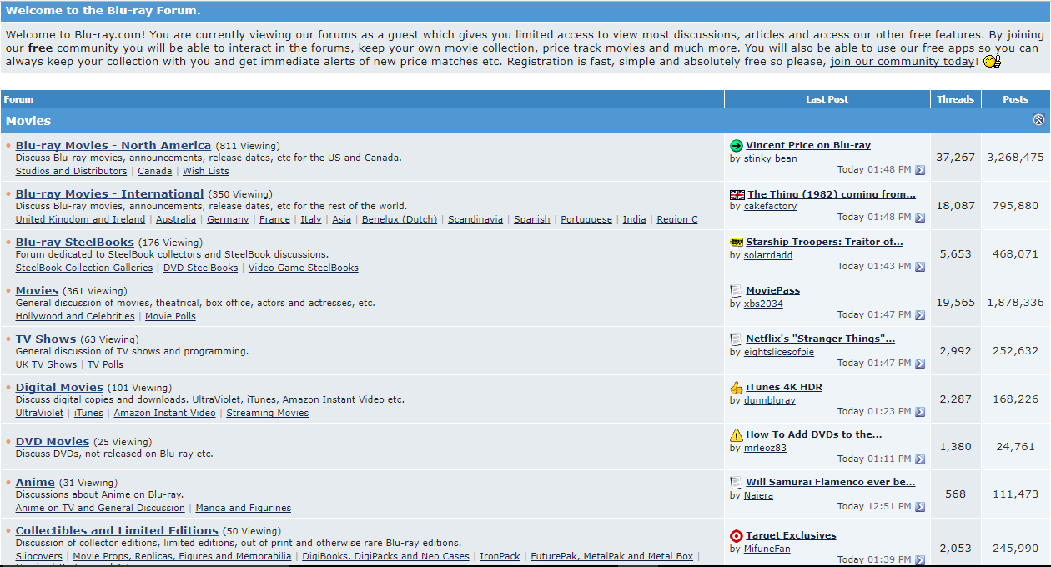Open the IronPack subforum

500,556
